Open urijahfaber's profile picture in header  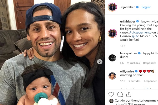tap(112, 7)
